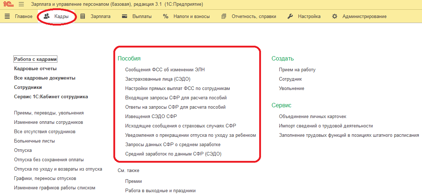Open the Отчетность, справки section
The width and height of the screenshot is (422, 194).
pos(249,16)
